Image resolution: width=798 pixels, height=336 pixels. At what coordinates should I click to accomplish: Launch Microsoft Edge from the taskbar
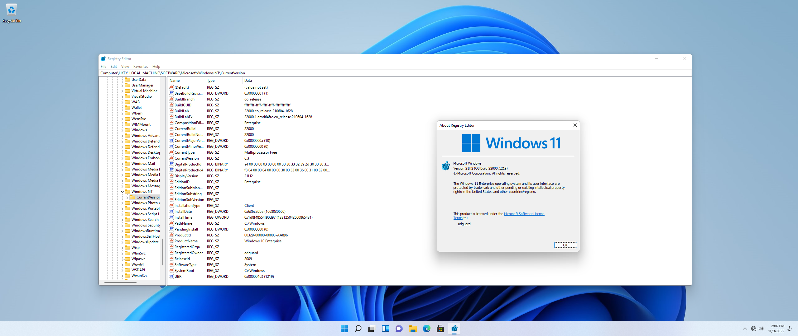(x=426, y=329)
